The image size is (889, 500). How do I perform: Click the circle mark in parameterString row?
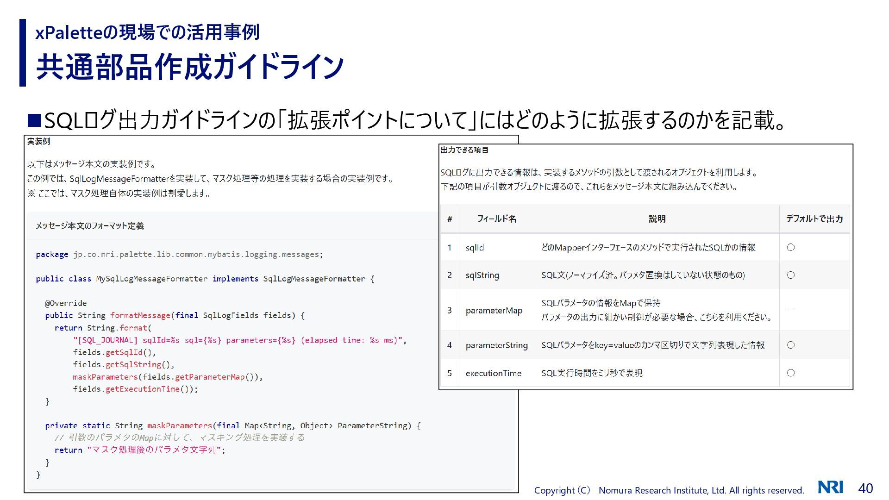791,345
